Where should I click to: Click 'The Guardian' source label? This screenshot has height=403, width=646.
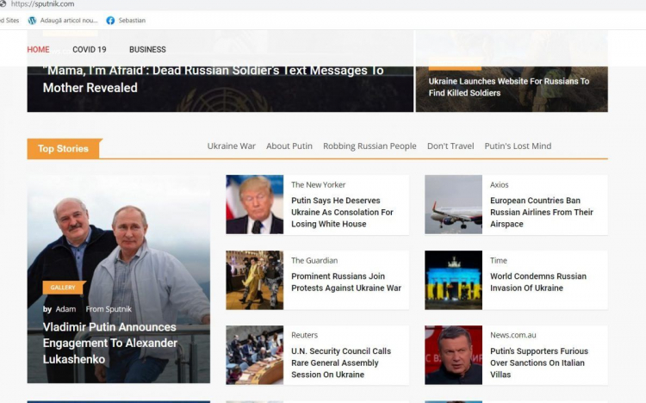point(314,260)
